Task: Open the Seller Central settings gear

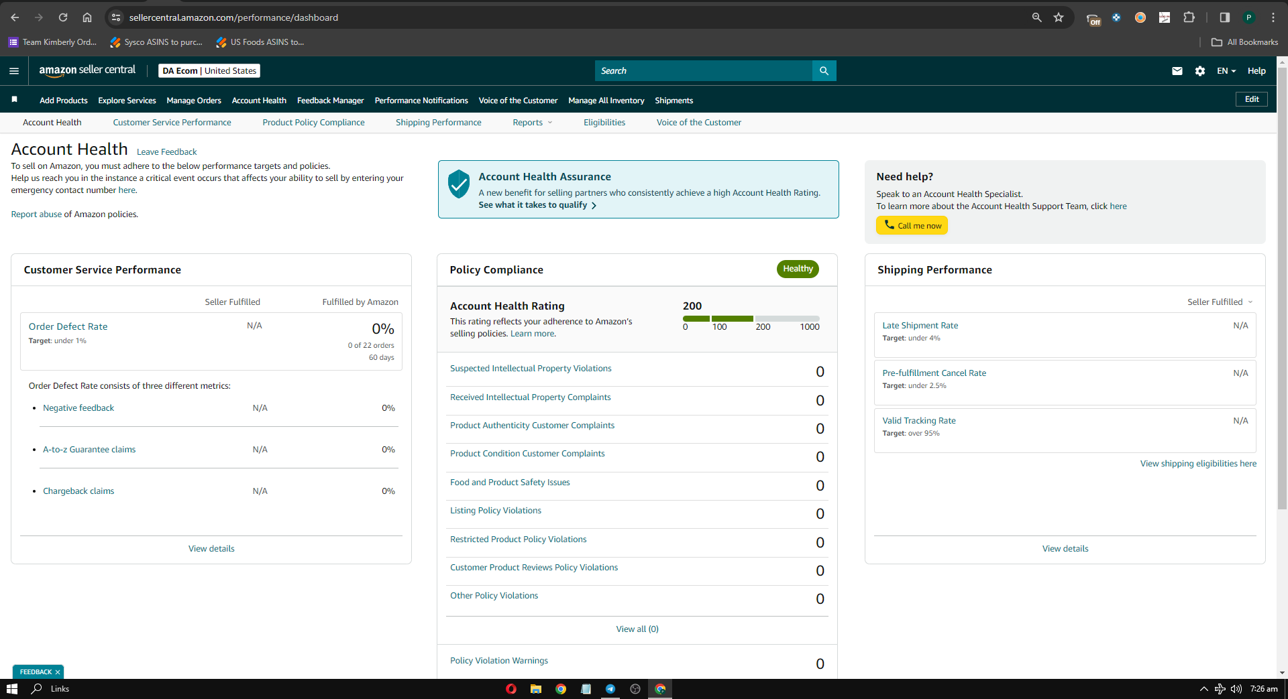Action: (1200, 71)
